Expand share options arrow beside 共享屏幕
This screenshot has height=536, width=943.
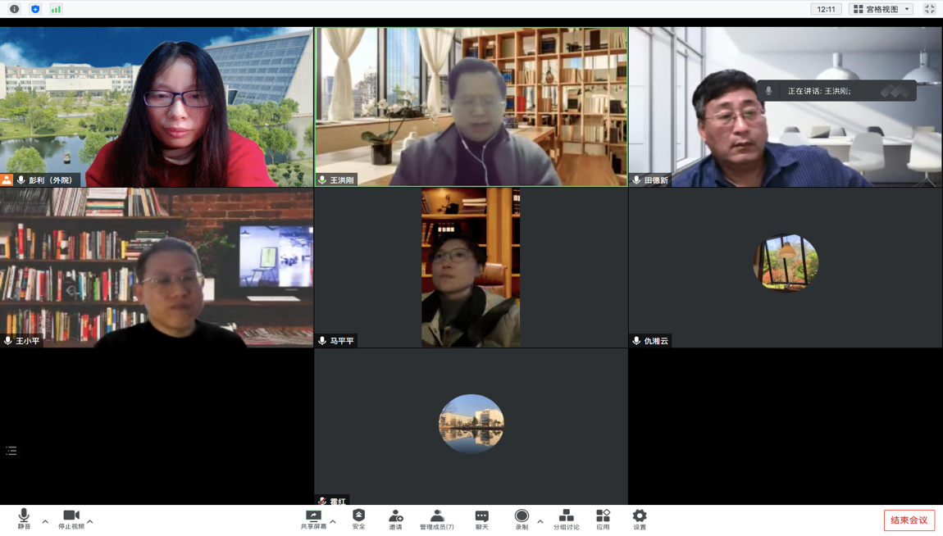pos(333,521)
